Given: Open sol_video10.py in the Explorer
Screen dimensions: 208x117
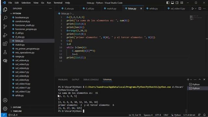Looking at the screenshot, I should 23,84.
